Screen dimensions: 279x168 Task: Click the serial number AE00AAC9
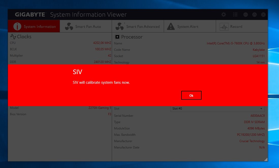tap(257, 116)
